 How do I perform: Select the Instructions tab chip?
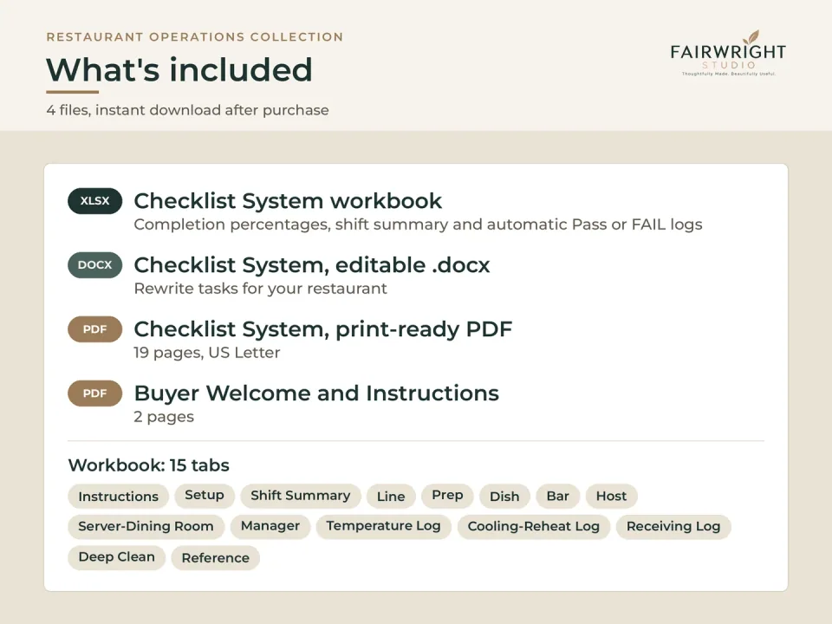(119, 496)
